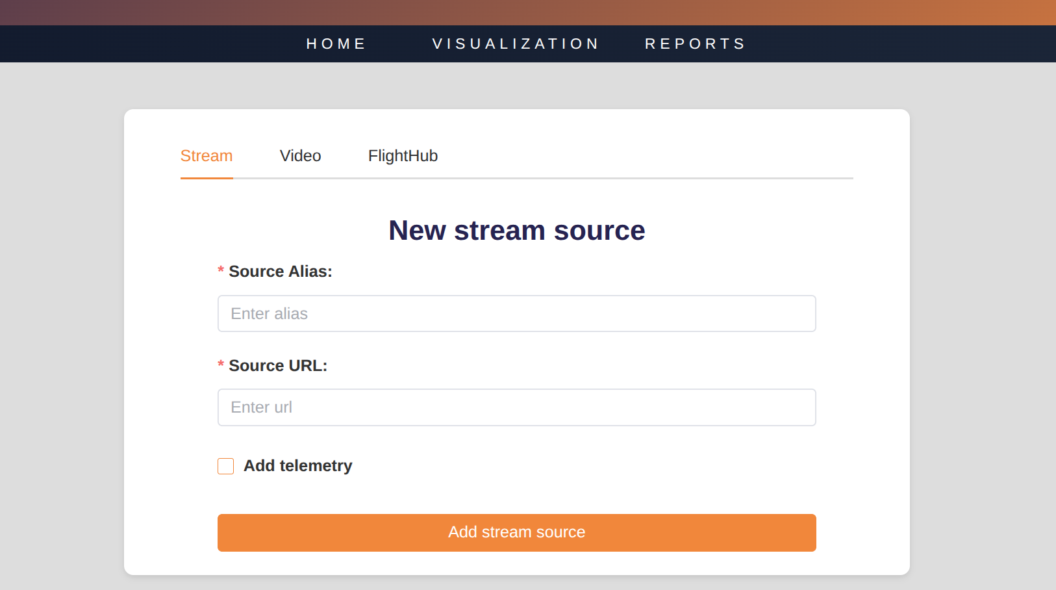The image size is (1056, 590).
Task: Switch to the Video tab
Action: click(300, 156)
